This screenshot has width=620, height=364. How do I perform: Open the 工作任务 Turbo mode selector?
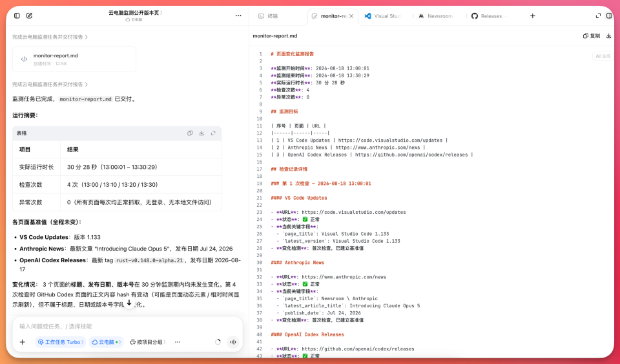point(61,342)
